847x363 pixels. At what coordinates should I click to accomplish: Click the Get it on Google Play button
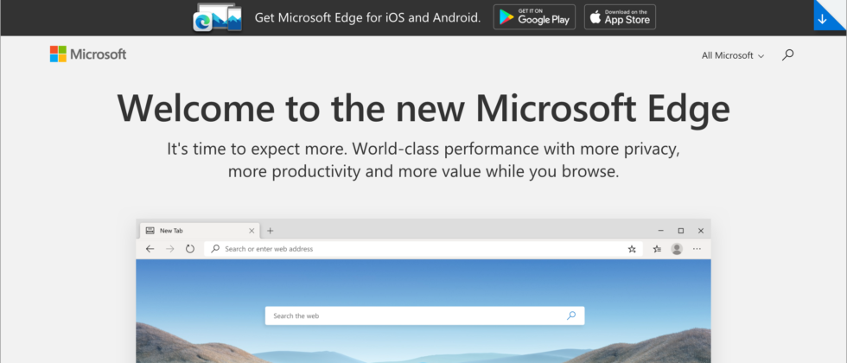click(x=534, y=17)
